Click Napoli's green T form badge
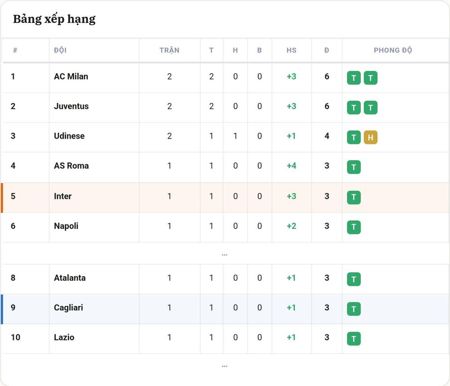 (354, 227)
